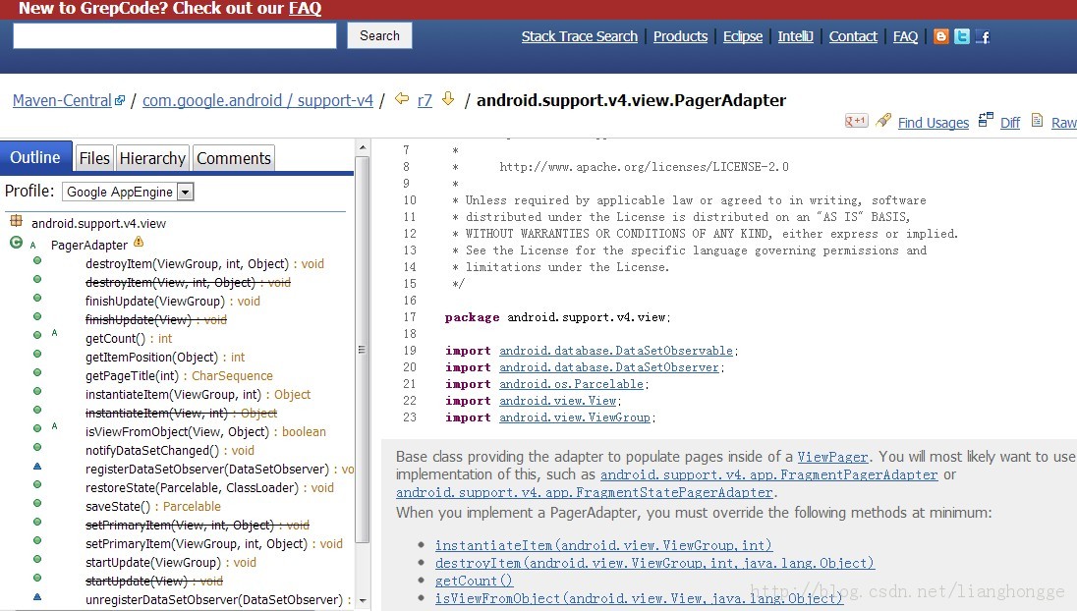Click the outline scrollbar up arrow
This screenshot has width=1077, height=611.
point(363,147)
